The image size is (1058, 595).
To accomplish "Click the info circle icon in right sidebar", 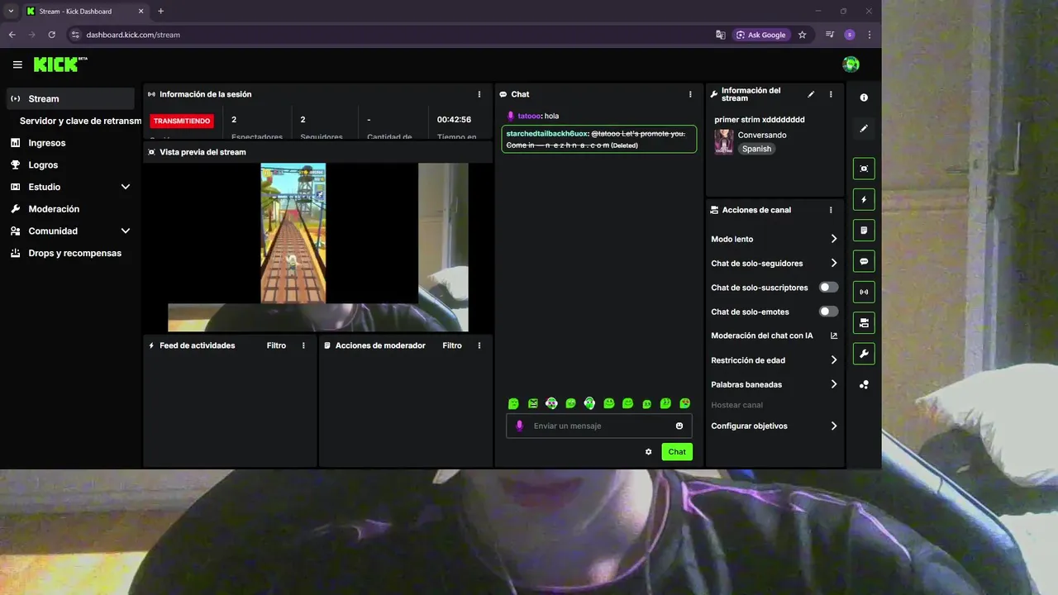I will click(864, 98).
